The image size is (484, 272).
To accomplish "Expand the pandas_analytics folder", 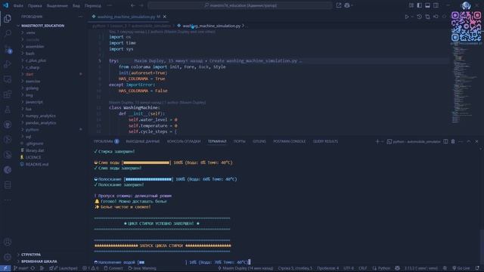I will [x=41, y=122].
